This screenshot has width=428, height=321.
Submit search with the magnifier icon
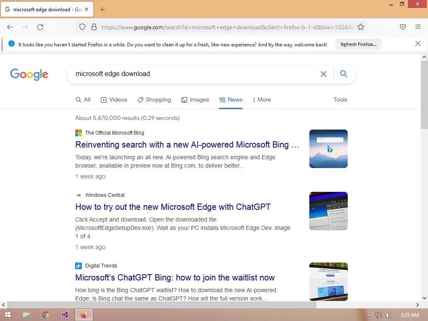[x=344, y=74]
